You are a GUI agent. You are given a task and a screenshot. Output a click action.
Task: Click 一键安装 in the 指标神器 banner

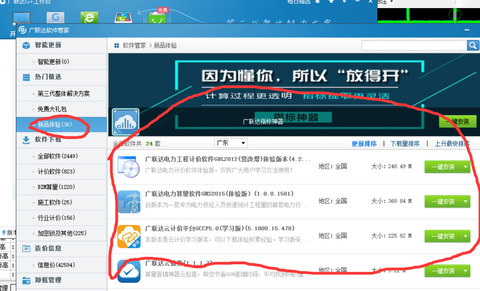(458, 121)
